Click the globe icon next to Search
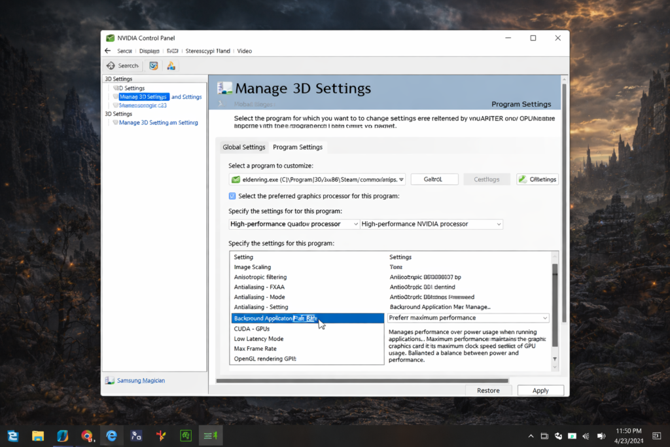 click(153, 65)
